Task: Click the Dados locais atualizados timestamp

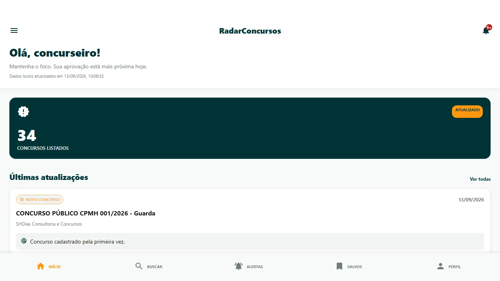Action: point(57,76)
